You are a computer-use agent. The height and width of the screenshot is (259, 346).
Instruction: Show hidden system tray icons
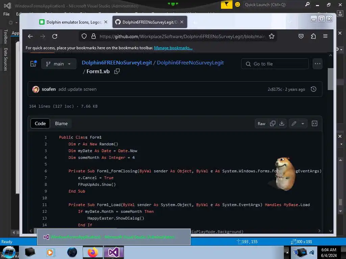click(287, 252)
